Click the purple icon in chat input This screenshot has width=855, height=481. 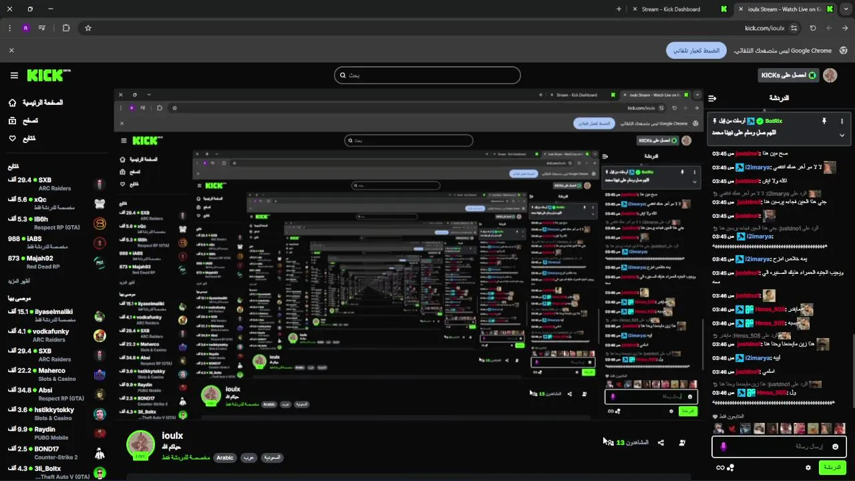(x=723, y=446)
